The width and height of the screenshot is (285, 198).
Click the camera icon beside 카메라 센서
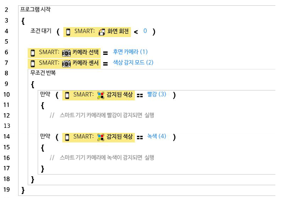[x=67, y=63]
